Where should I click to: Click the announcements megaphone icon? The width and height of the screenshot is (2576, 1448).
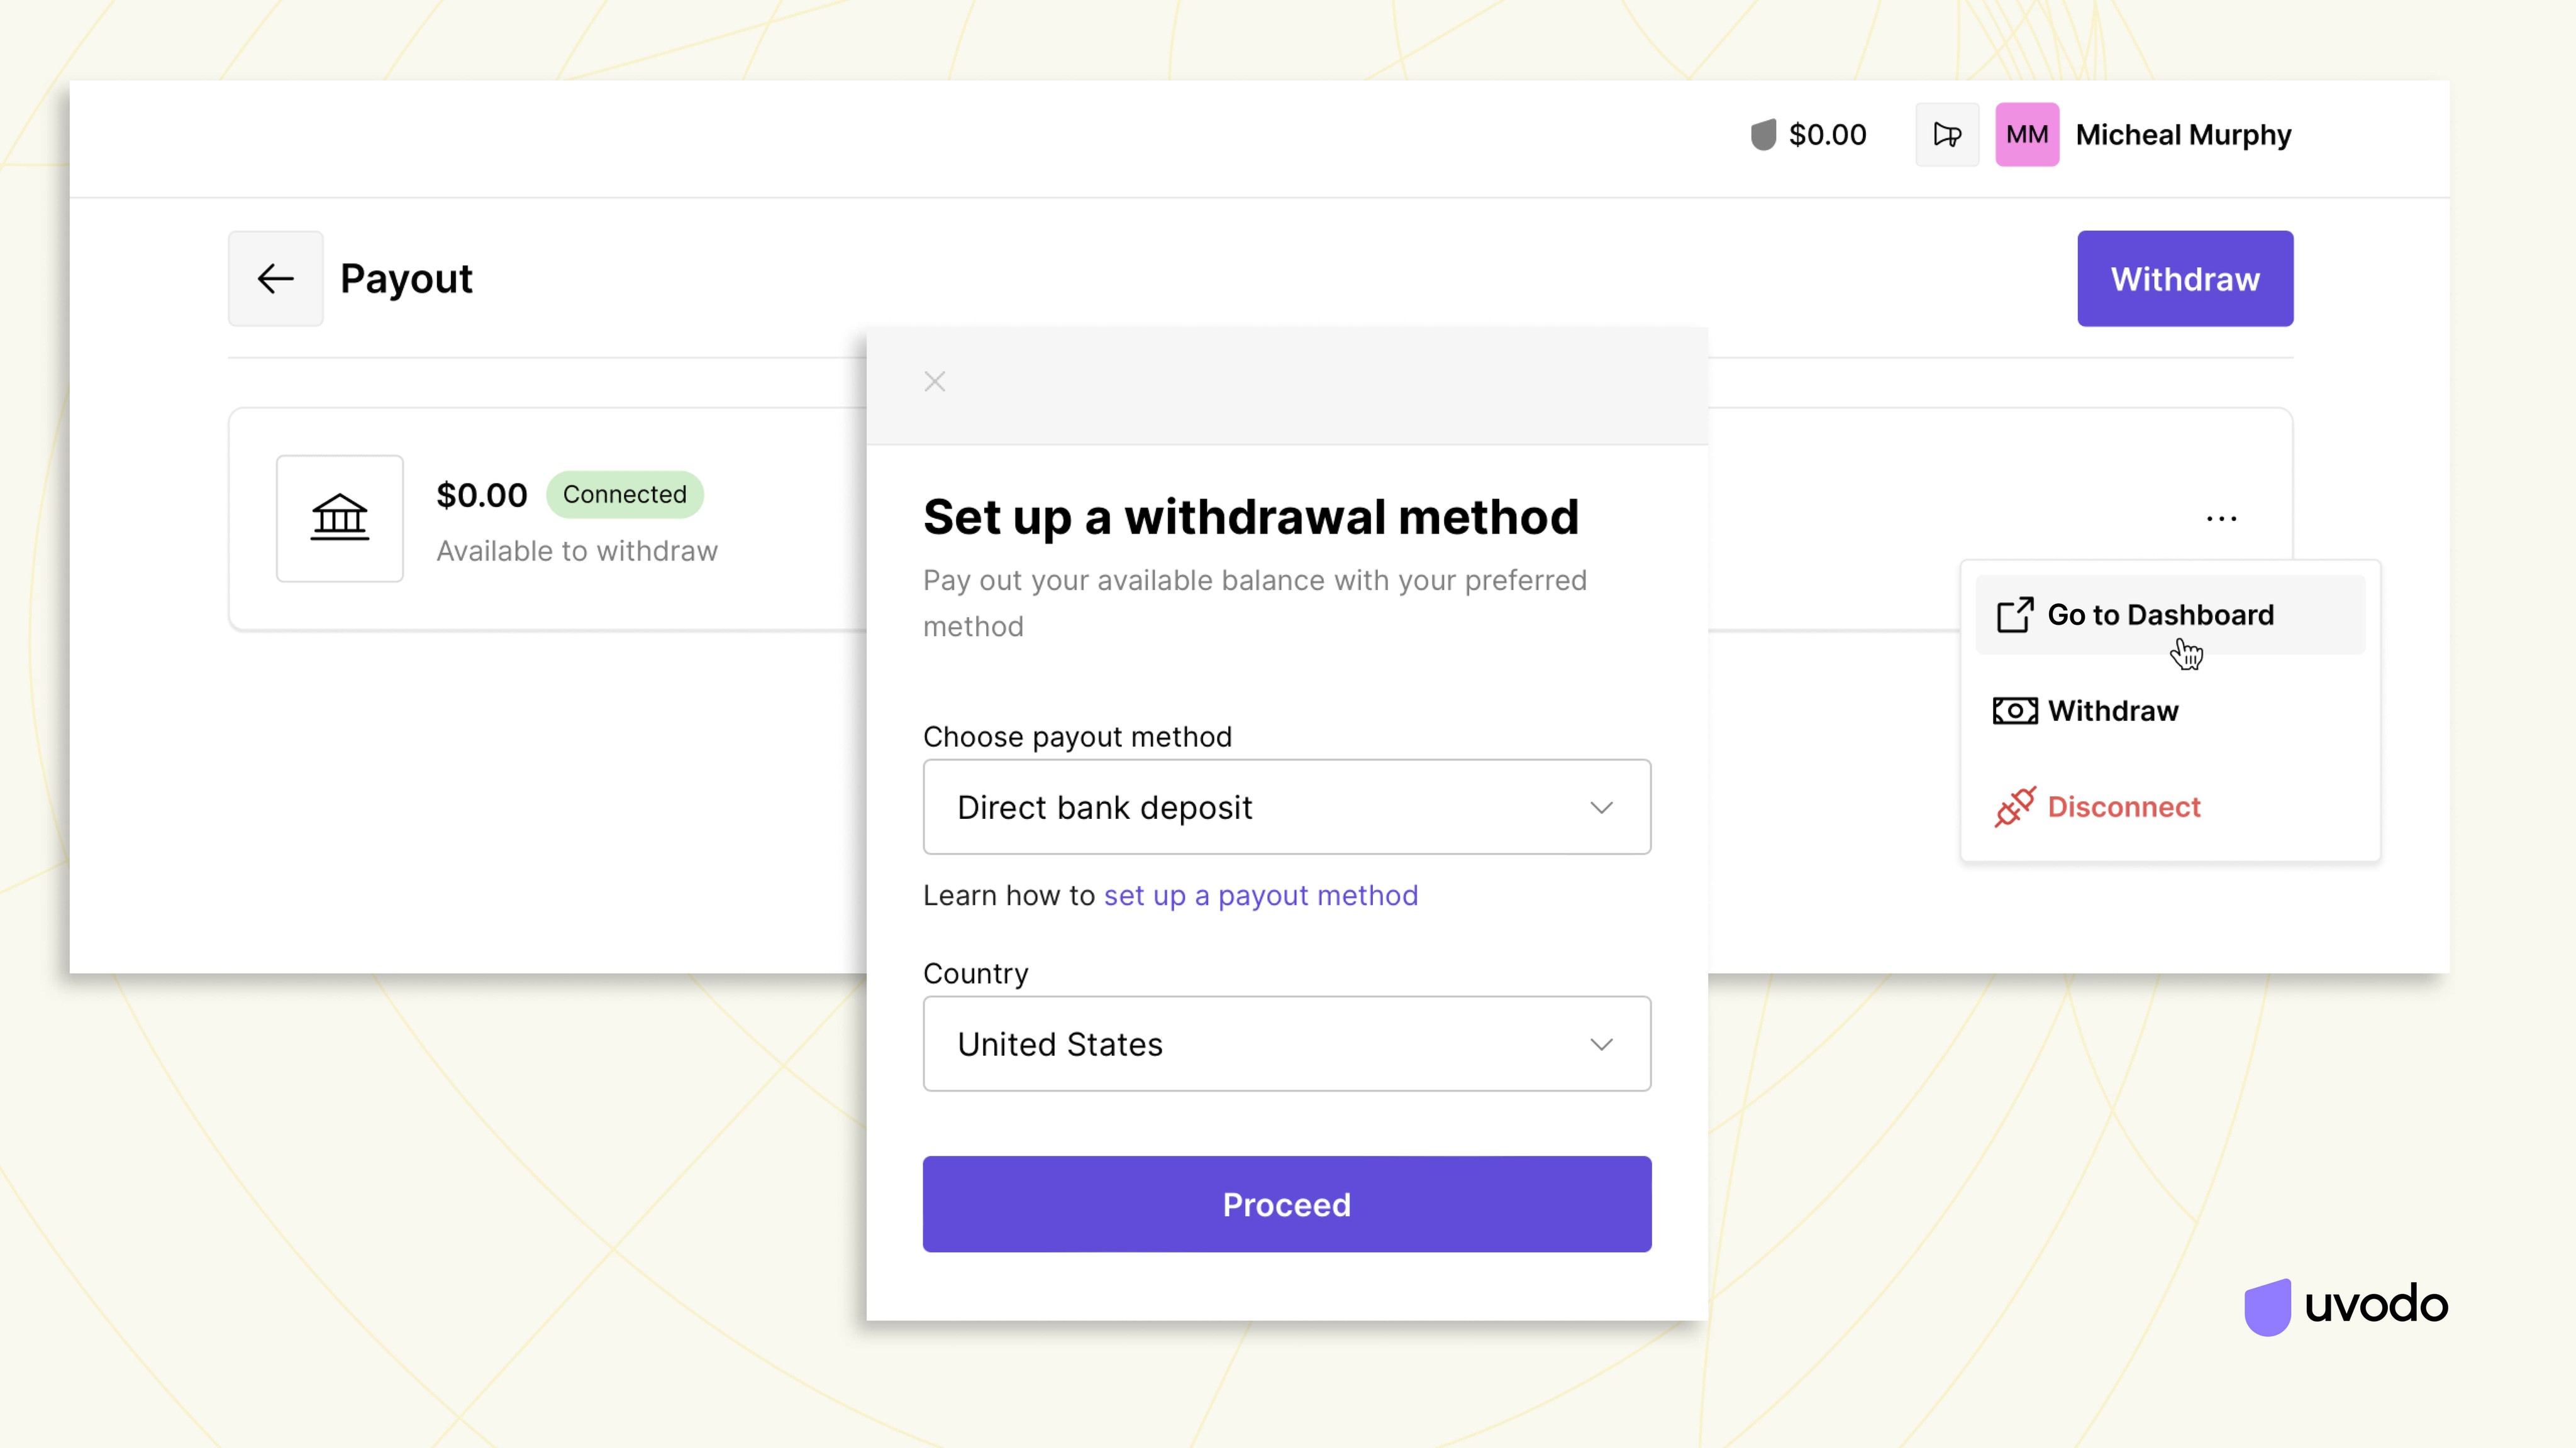click(x=1946, y=135)
